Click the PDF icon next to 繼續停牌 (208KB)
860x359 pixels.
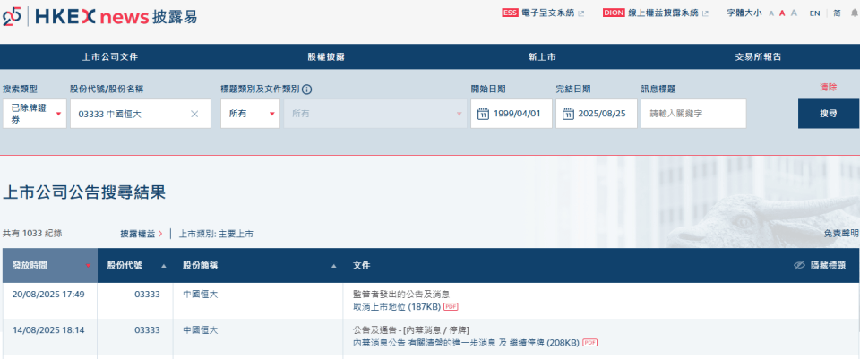(590, 343)
